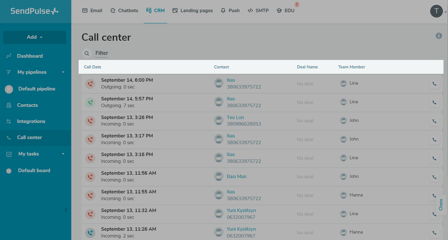
Task: Open the Teo Lon contact link
Action: tap(235, 117)
